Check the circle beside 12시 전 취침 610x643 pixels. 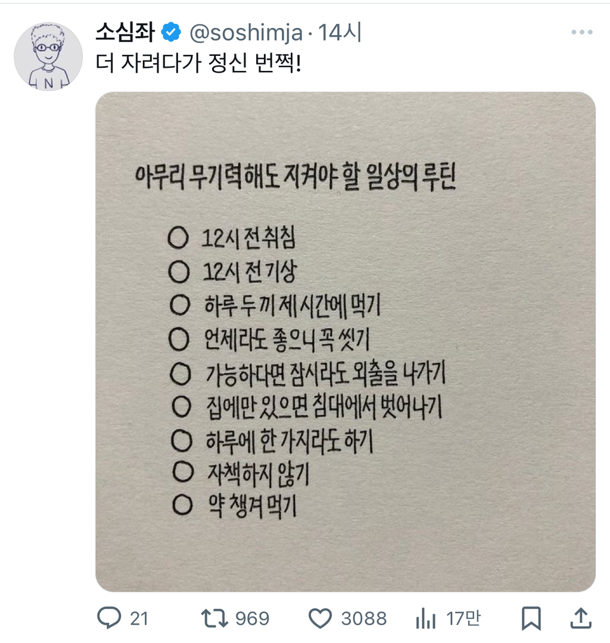pos(178,239)
